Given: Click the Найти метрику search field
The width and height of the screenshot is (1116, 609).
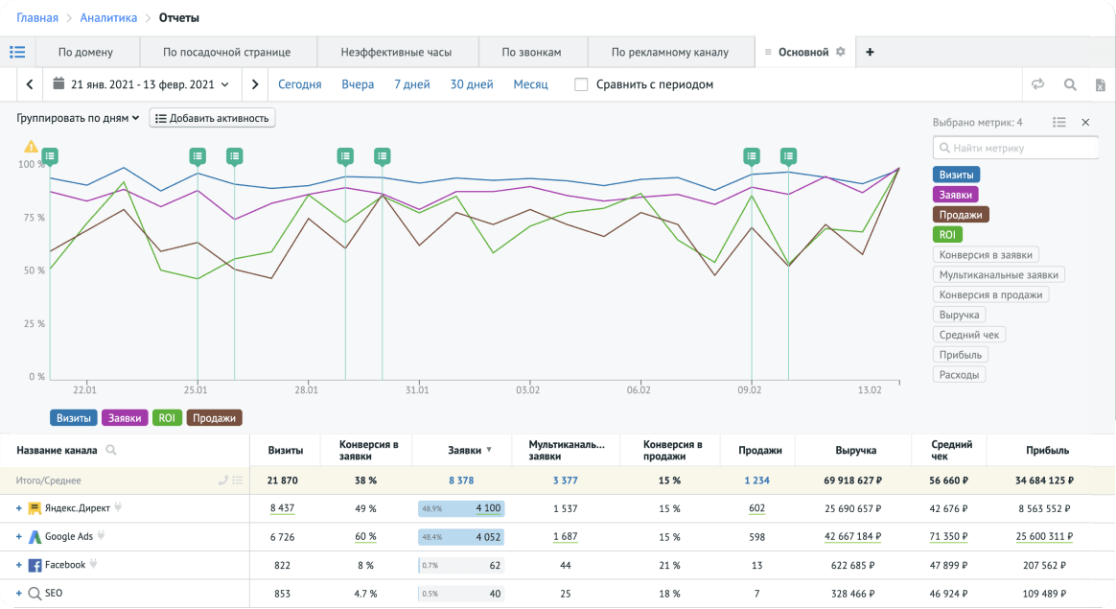Looking at the screenshot, I should pos(1016,148).
